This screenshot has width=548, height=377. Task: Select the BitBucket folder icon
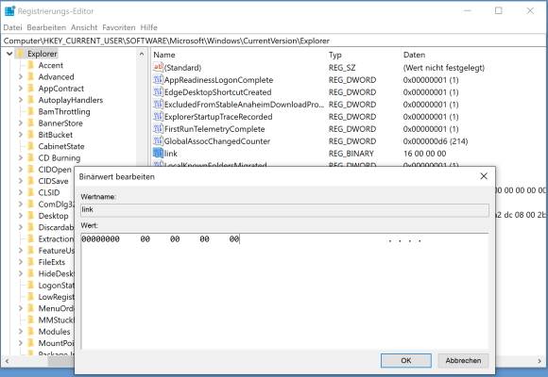coord(31,135)
